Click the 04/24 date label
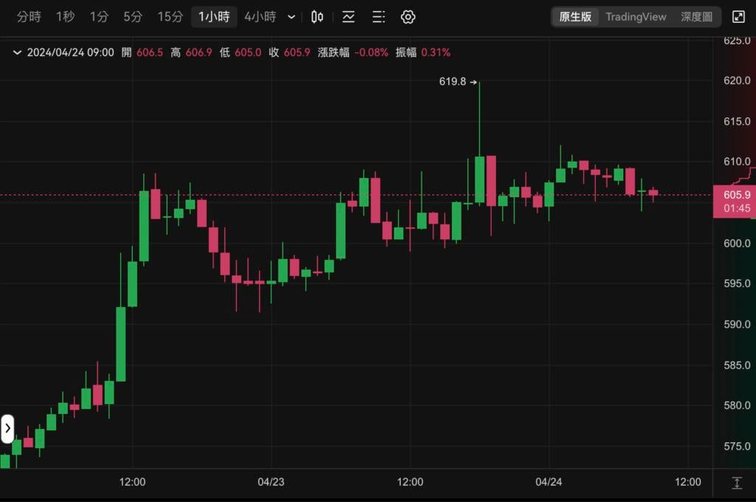Screen dimensions: 756x502 pyautogui.click(x=549, y=482)
